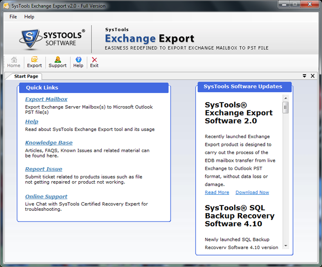Open the Help menu
Screen dimensions: 322x267
pyautogui.click(x=29, y=16)
